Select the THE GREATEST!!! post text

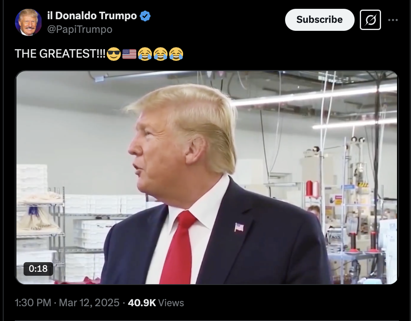click(x=60, y=54)
